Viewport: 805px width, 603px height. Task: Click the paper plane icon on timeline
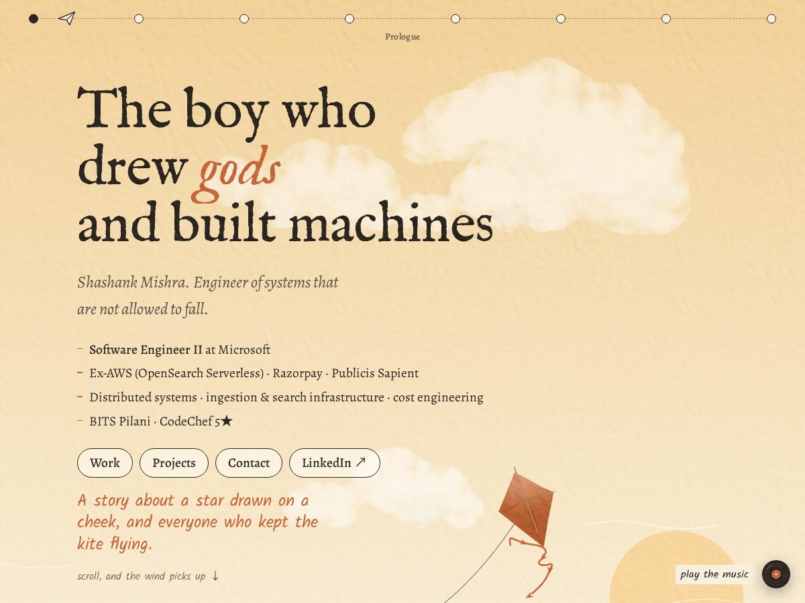pos(66,18)
